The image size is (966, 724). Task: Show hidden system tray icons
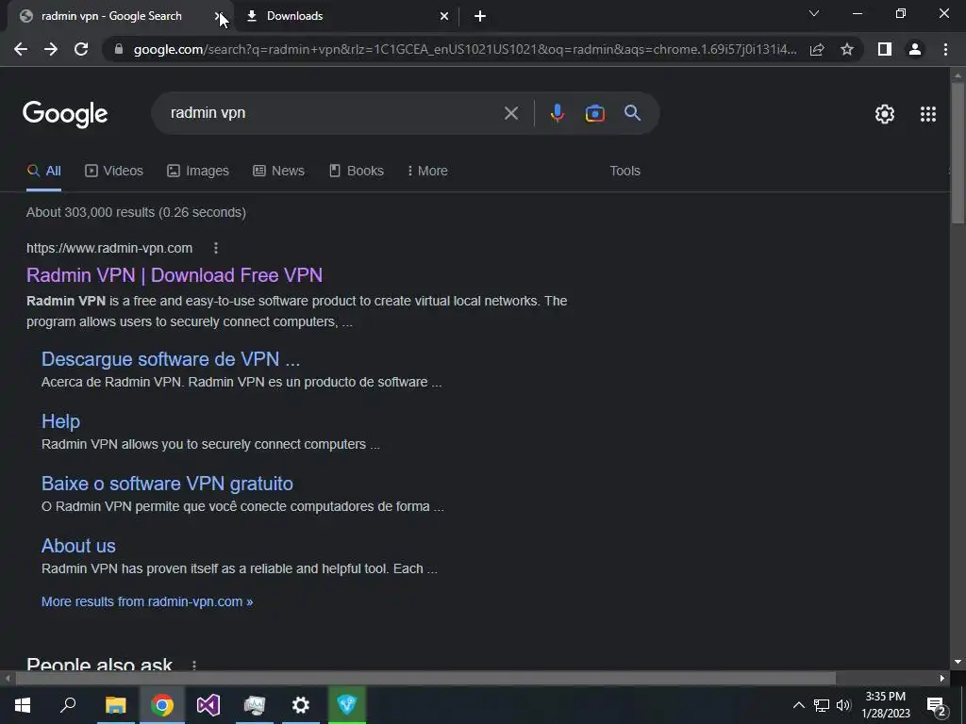798,705
